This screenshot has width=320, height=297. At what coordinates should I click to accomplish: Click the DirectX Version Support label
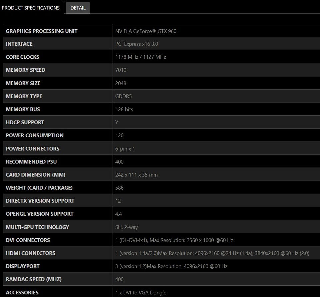tap(40, 201)
